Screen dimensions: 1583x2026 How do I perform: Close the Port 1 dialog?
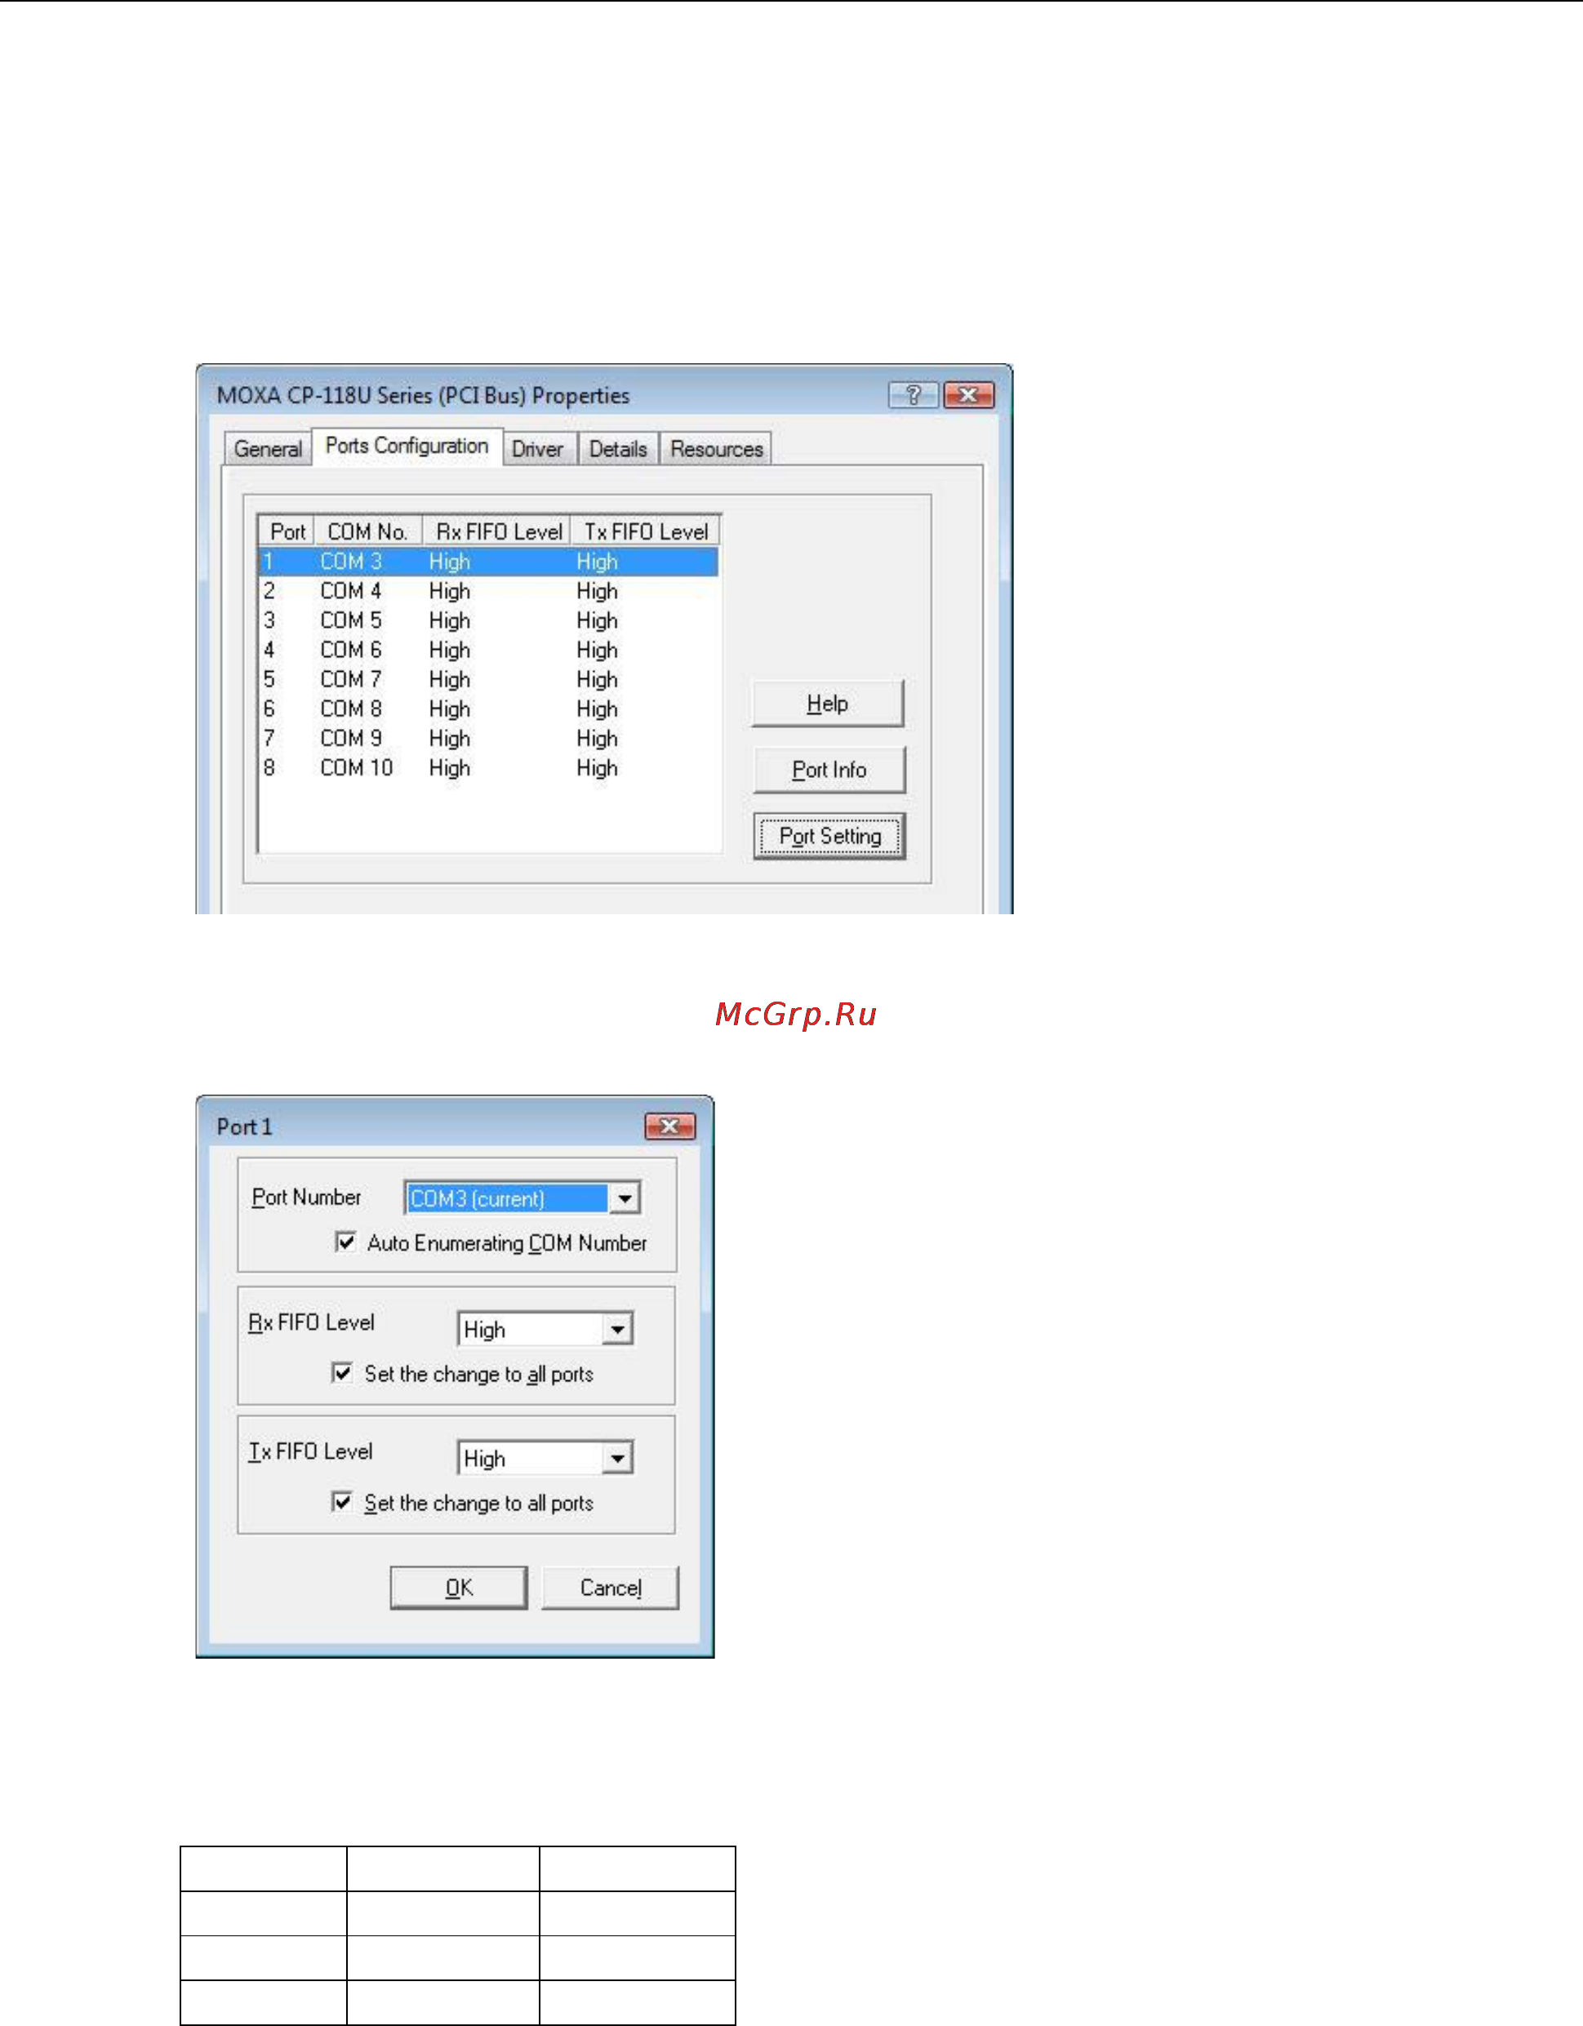pos(670,1126)
